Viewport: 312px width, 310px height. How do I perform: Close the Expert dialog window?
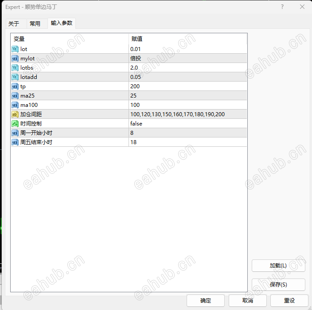[302, 7]
